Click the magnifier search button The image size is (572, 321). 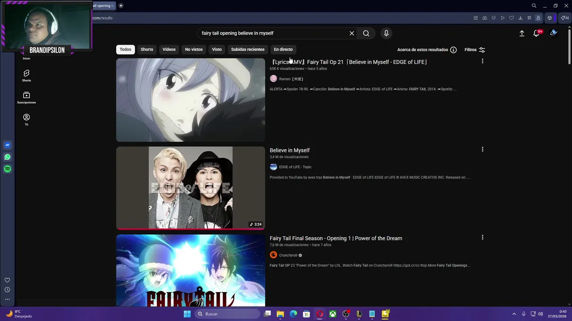point(366,33)
